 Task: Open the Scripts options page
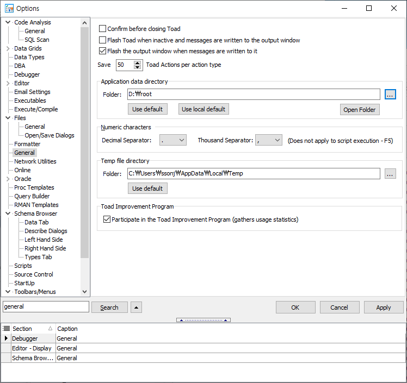(23, 266)
